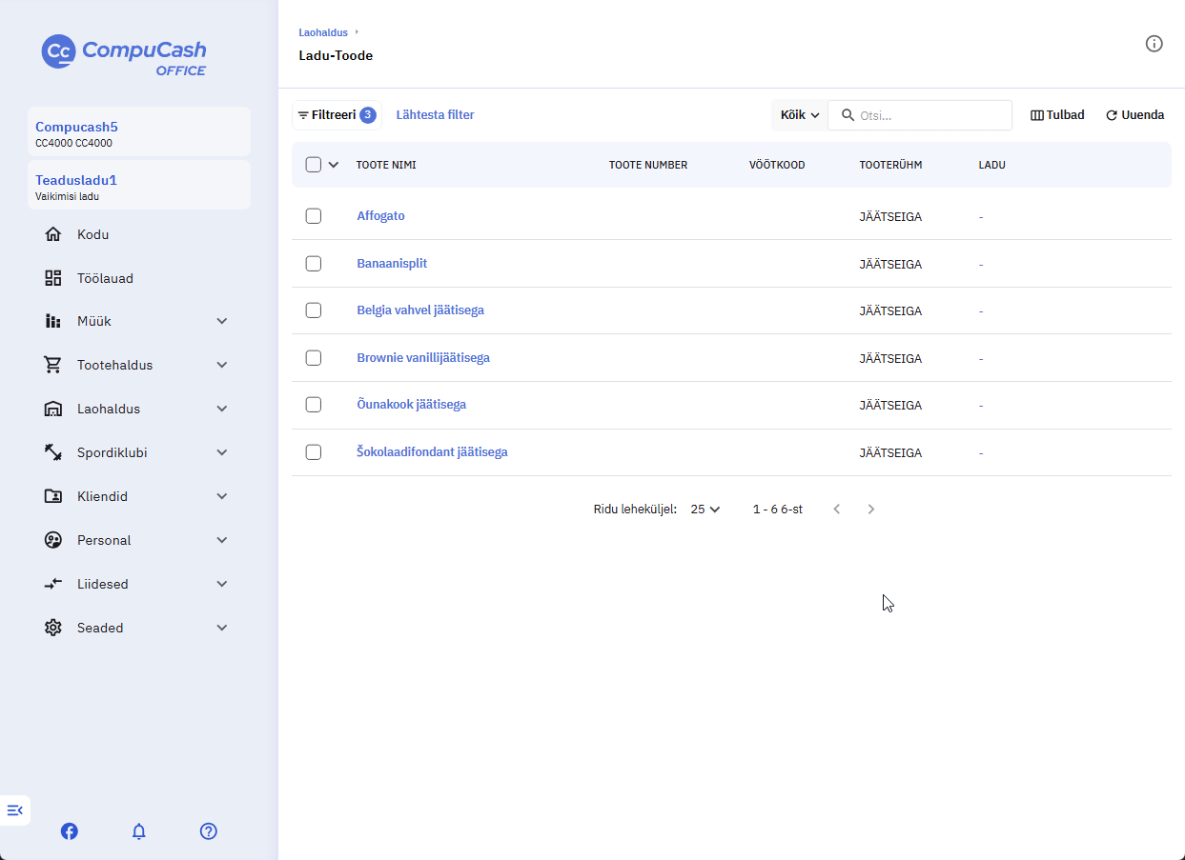This screenshot has width=1185, height=860.
Task: Expand the Tootehaldus menu chevron
Action: pyautogui.click(x=222, y=365)
